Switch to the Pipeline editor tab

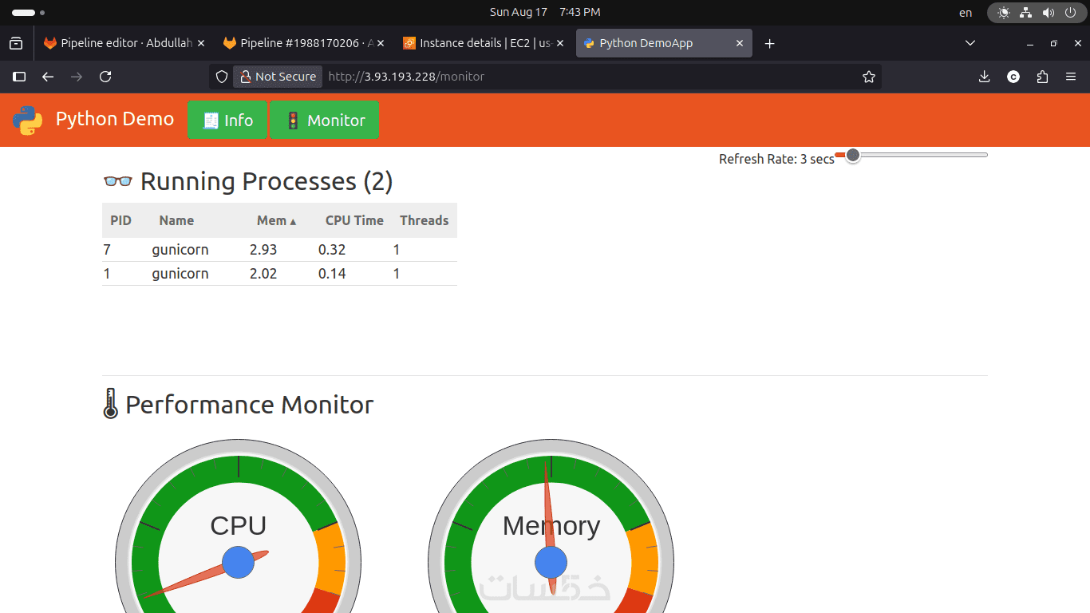(x=124, y=43)
